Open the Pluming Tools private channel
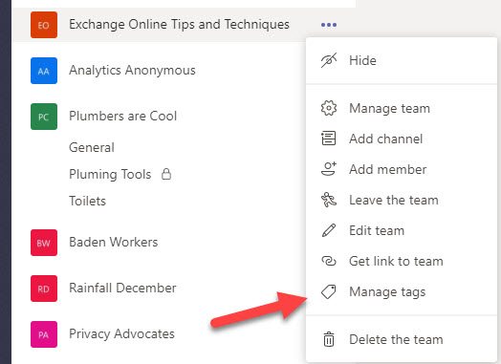The height and width of the screenshot is (364, 501). point(110,174)
